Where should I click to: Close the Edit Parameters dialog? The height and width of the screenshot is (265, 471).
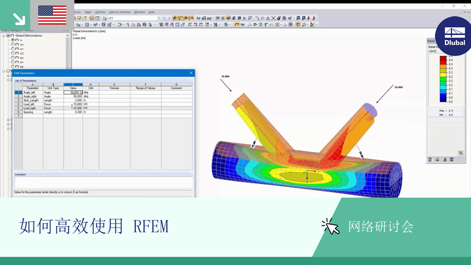tap(191, 73)
